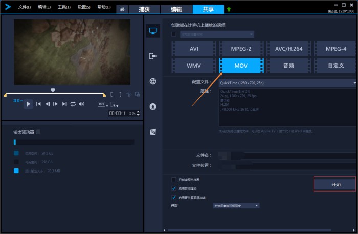Image resolution: width=358 pixels, height=234 pixels.
Task: Open the 文件(F) menu
Action: pos(24,7)
